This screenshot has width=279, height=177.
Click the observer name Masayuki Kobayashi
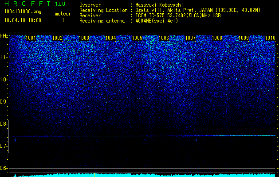[x=159, y=5]
